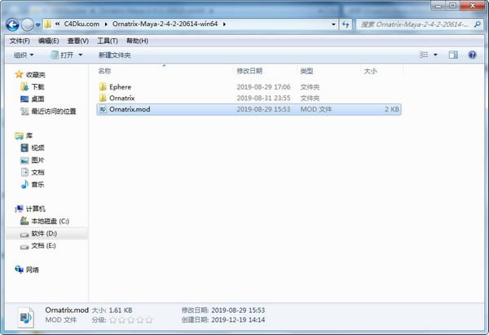Select the Ephere folder
This screenshot has height=335, width=489.
coord(120,87)
